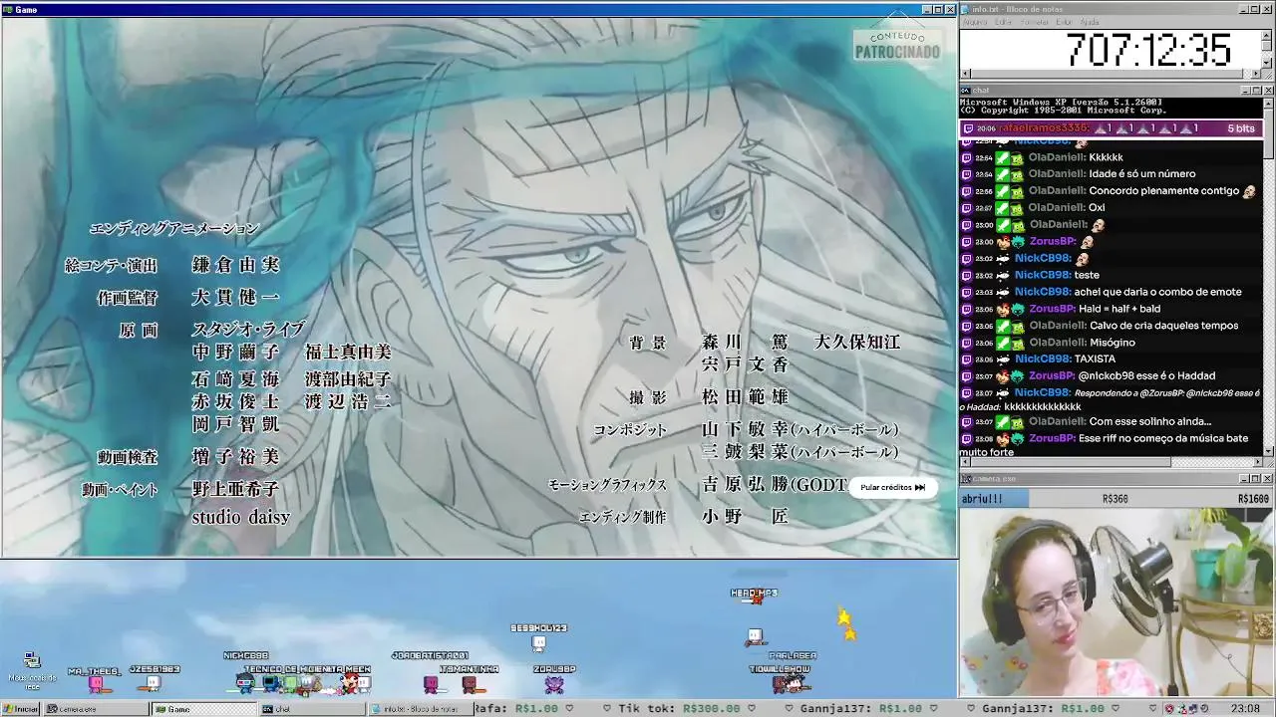Click the 'TAXISTA' chat message
Image resolution: width=1276 pixels, height=717 pixels.
[x=1095, y=359]
